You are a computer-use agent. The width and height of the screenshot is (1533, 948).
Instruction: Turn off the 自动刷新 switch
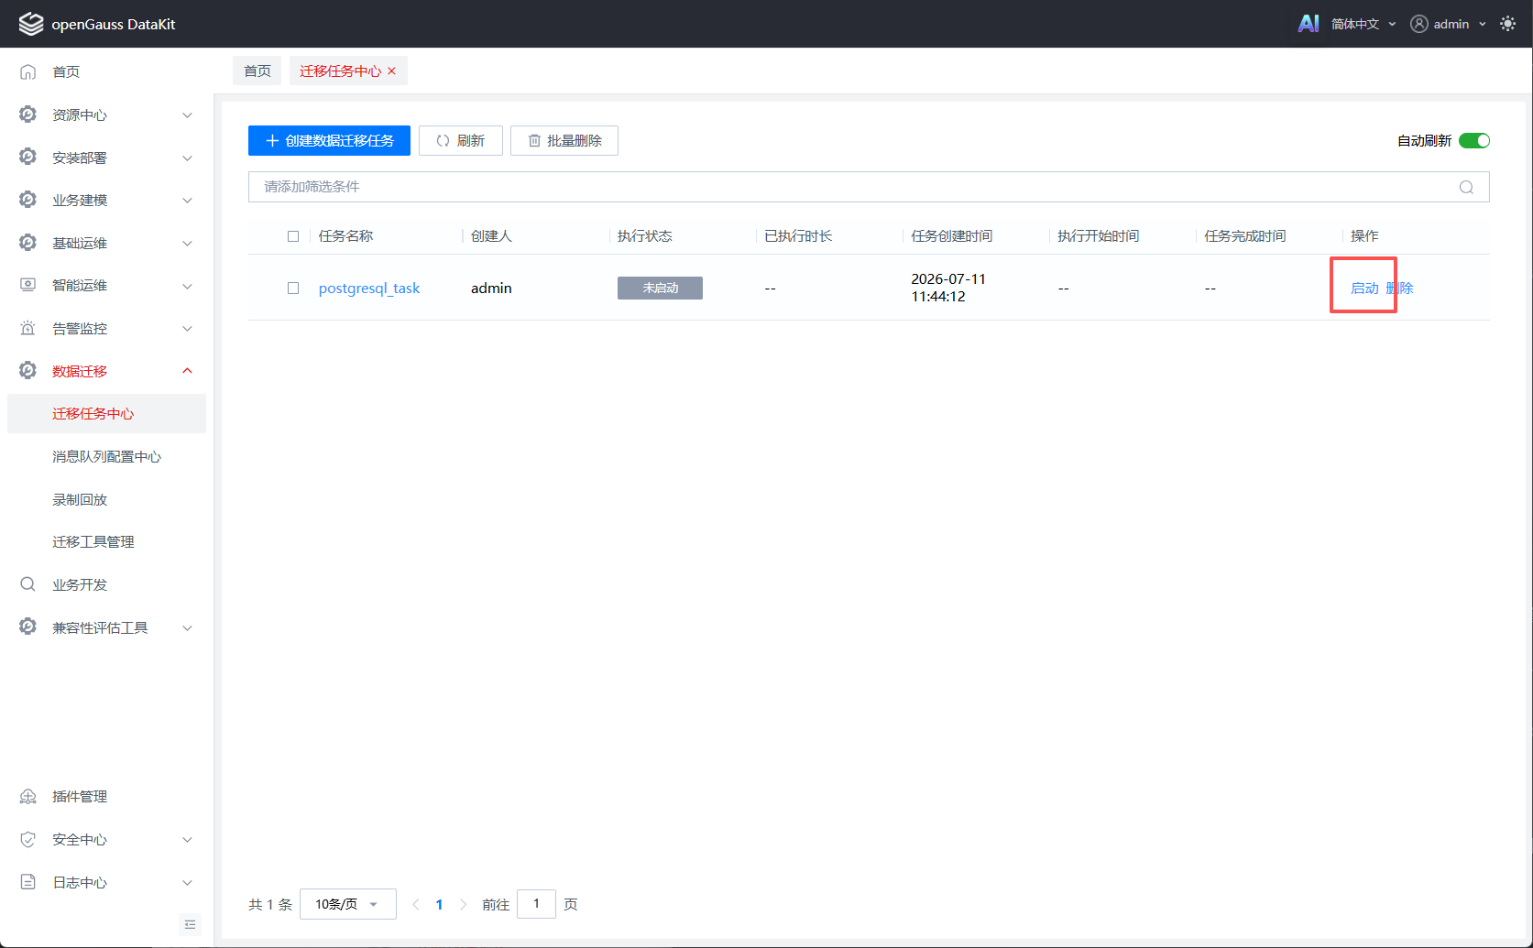[1474, 140]
